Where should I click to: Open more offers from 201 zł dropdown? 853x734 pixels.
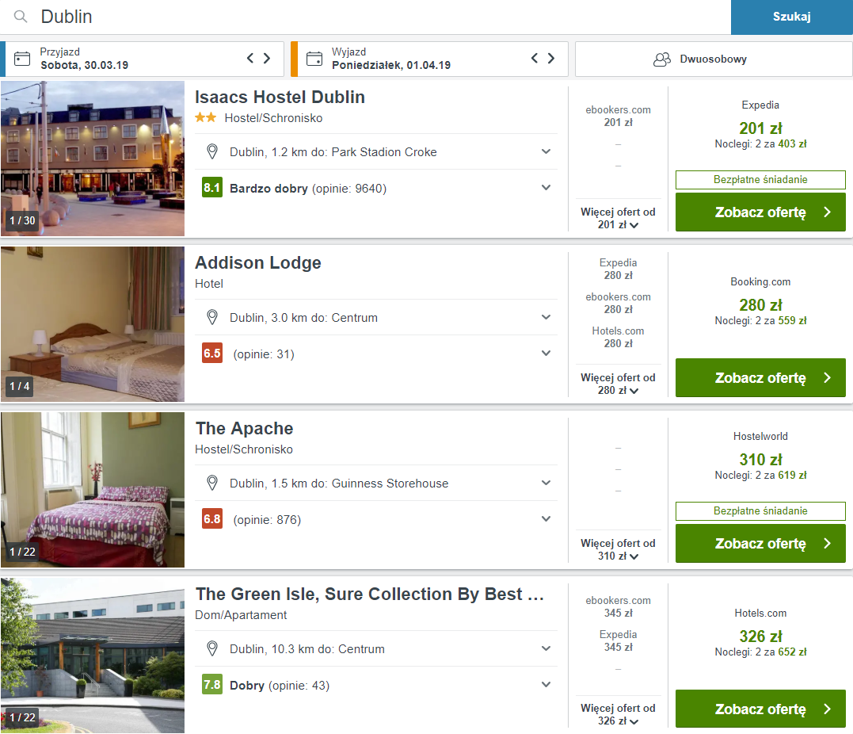pyautogui.click(x=618, y=218)
